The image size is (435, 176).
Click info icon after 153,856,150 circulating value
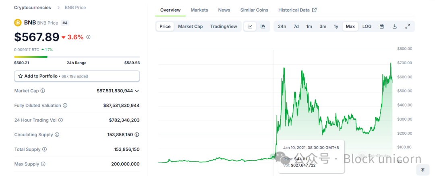click(x=137, y=135)
